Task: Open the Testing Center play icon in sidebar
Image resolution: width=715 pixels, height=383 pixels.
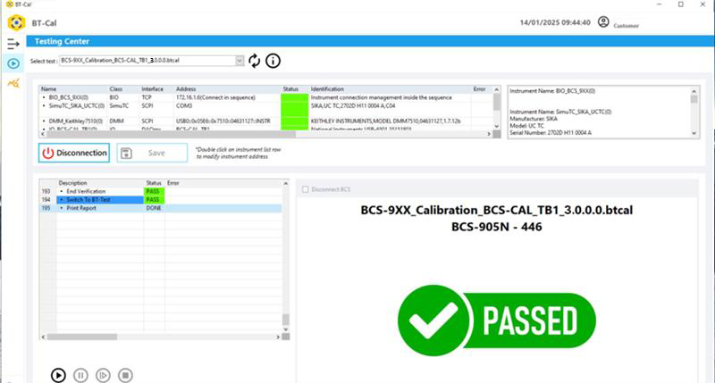Action: pyautogui.click(x=13, y=62)
